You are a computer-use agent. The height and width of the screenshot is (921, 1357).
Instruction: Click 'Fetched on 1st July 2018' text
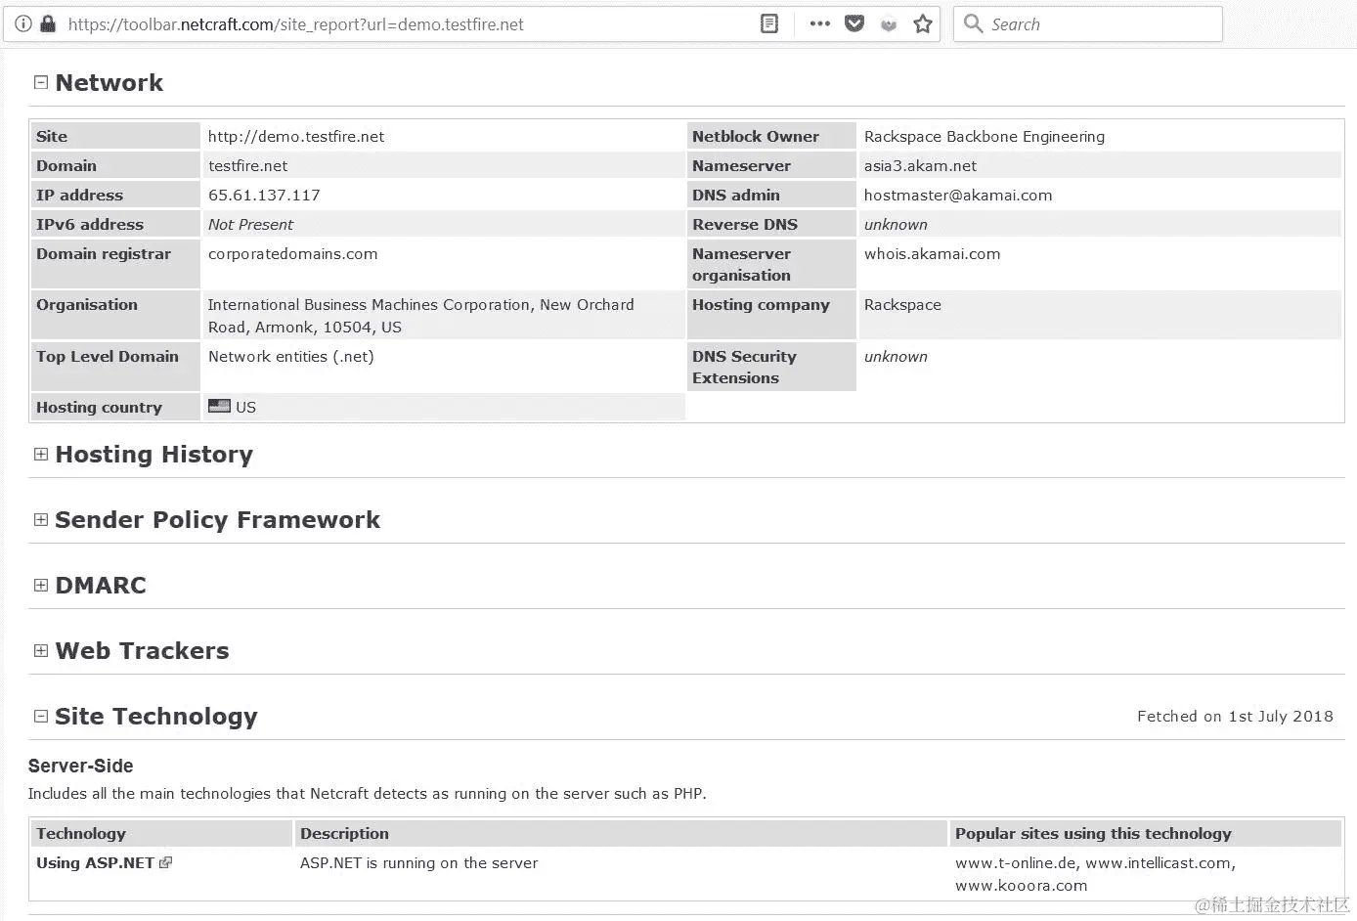pos(1235,716)
